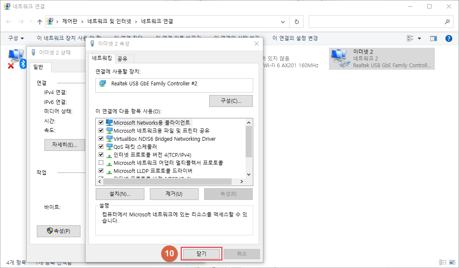This screenshot has width=459, height=268.
Task: Click list scroll down arrow
Action: tap(249, 175)
